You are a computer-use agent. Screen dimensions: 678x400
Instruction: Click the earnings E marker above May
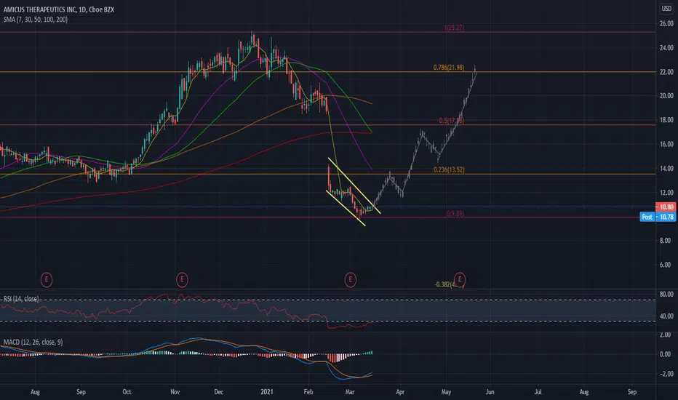[x=460, y=279]
